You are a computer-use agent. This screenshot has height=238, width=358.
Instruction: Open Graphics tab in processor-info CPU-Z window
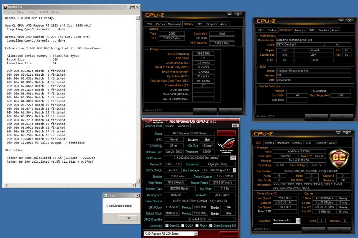point(321,143)
